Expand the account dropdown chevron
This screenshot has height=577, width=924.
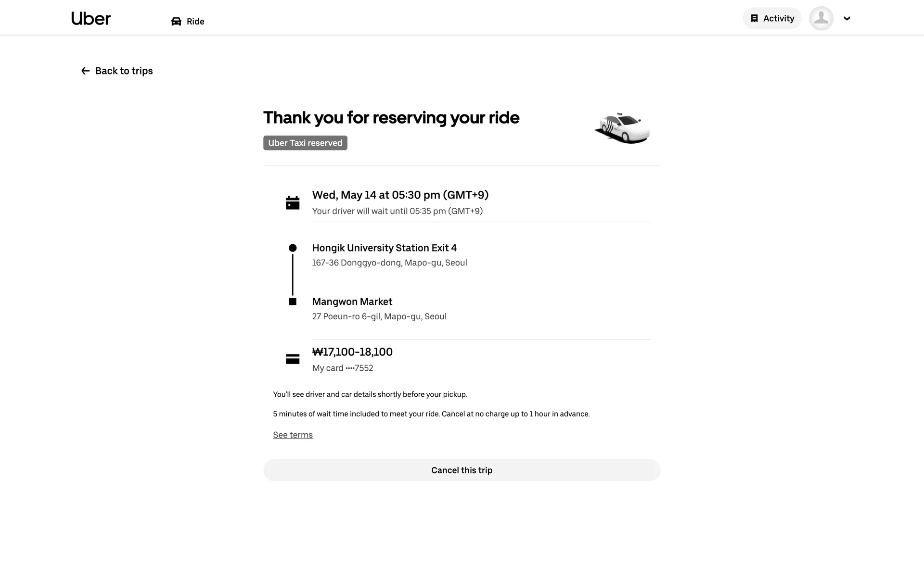pos(847,19)
